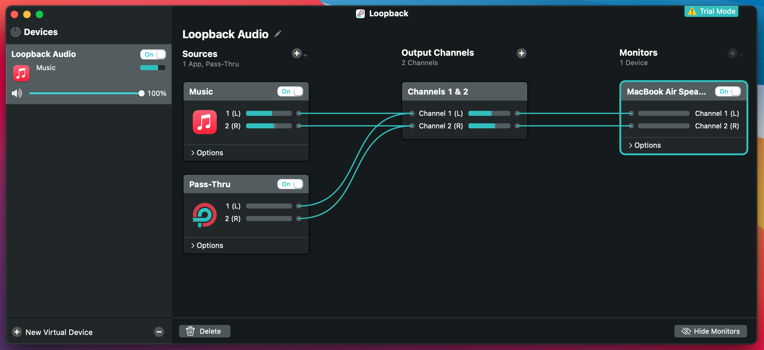Remove device using the minus icon

click(159, 332)
